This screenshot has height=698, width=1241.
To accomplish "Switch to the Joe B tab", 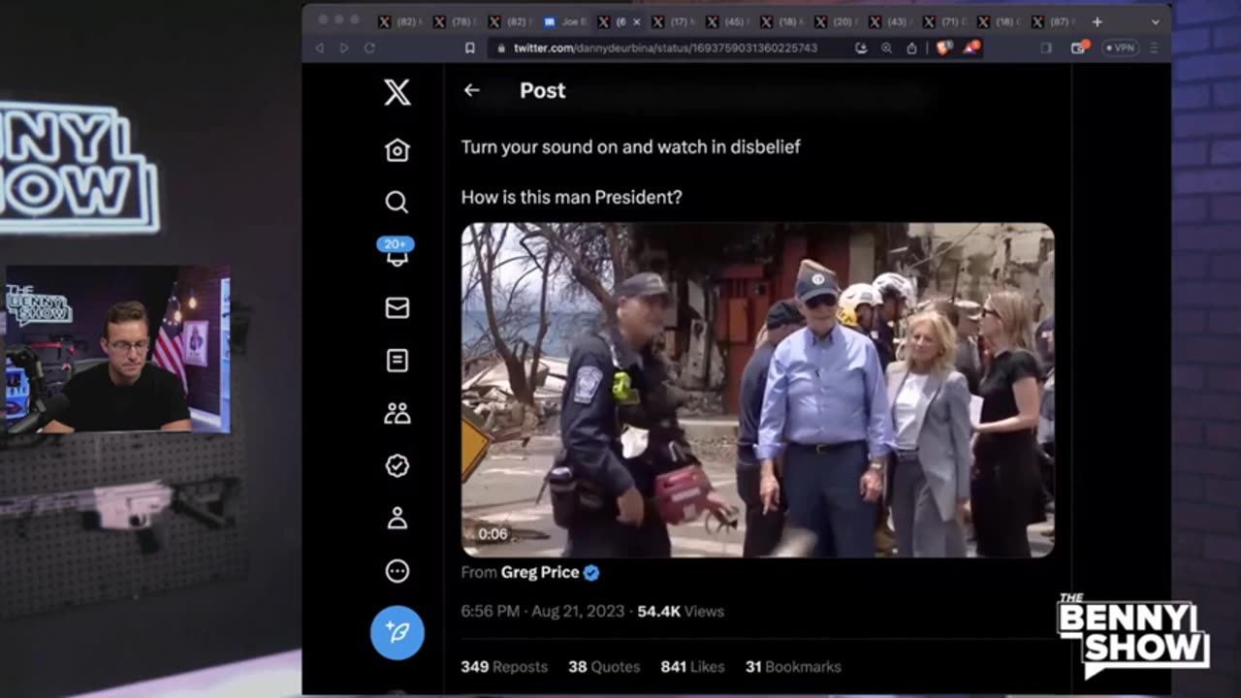I will coord(565,21).
